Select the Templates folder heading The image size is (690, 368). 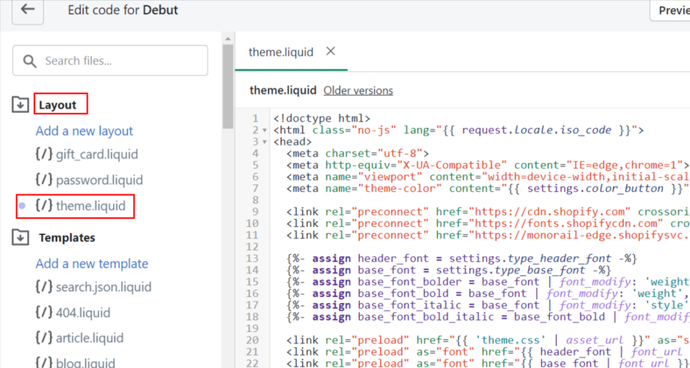click(67, 237)
